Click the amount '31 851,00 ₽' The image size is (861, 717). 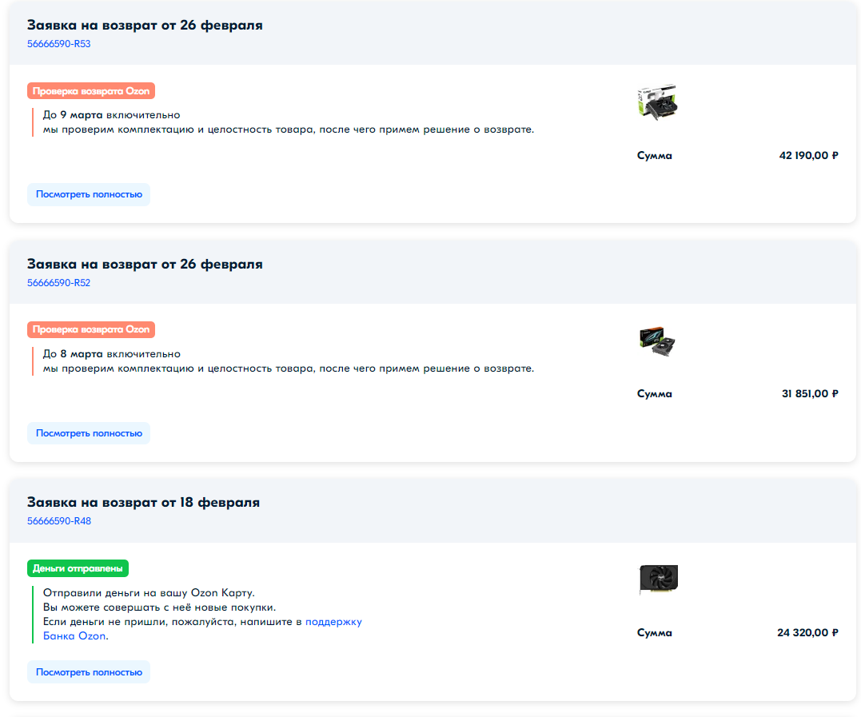tap(810, 393)
